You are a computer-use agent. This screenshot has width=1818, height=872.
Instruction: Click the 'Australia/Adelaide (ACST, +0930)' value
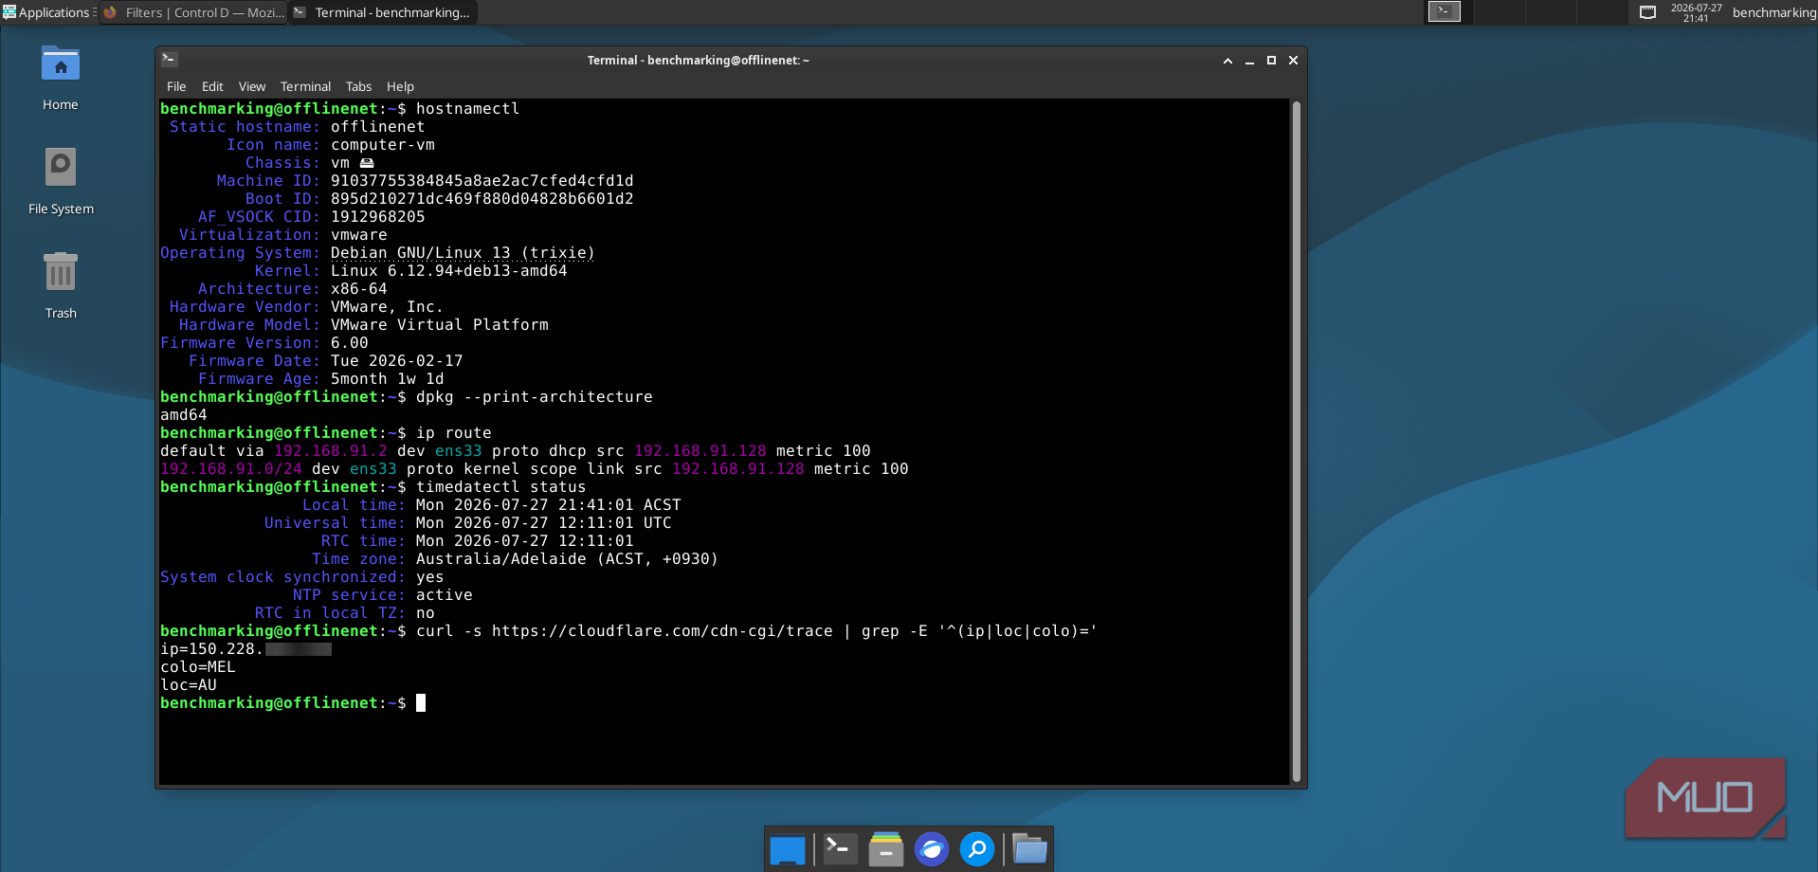coord(567,559)
